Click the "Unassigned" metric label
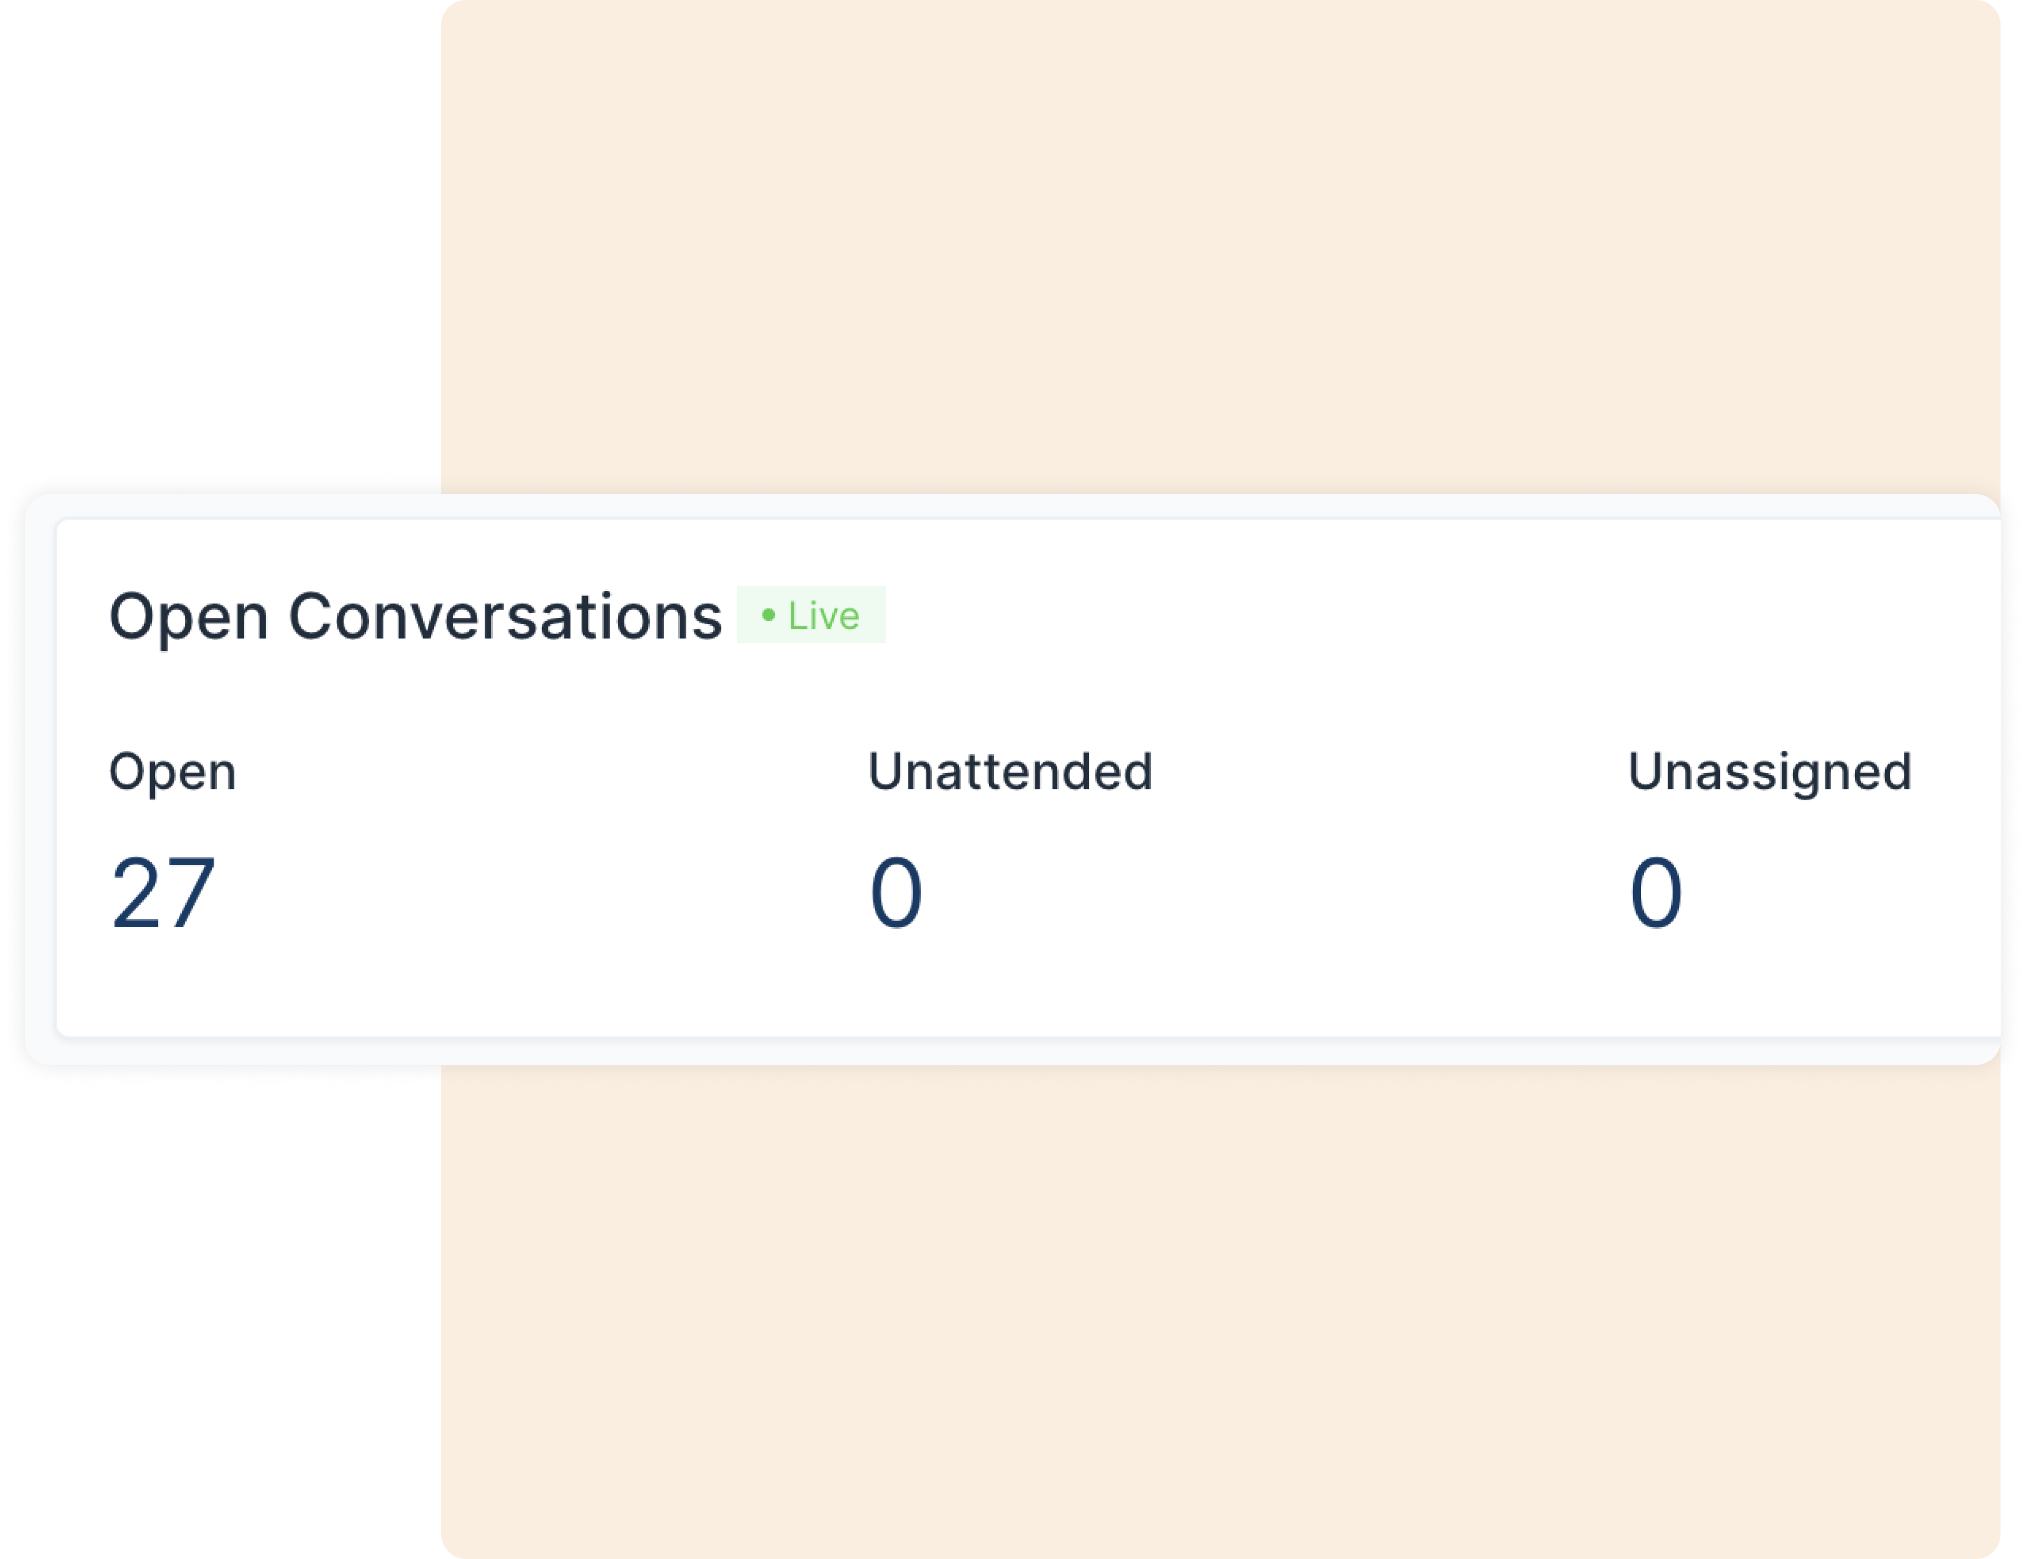Viewport: 2026px width, 1559px height. coord(1769,773)
